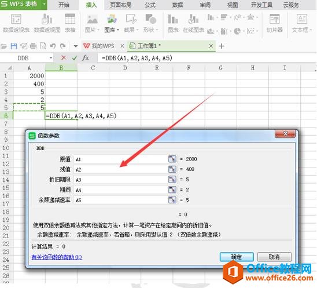Click range selector for 残值 field
The image size is (317, 288).
172,169
